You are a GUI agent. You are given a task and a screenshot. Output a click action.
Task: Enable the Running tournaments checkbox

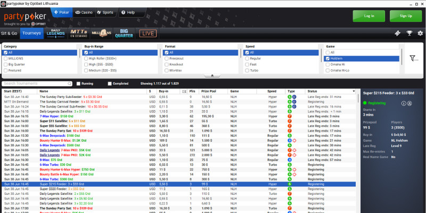point(79,84)
